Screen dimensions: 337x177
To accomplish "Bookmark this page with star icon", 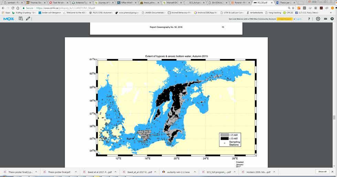I will 293,8.
